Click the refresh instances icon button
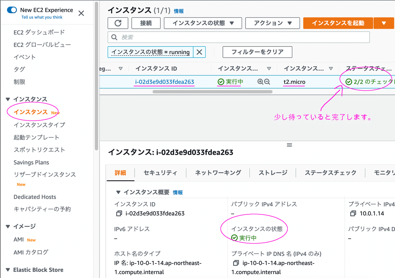This screenshot has height=278, width=395. [x=118, y=23]
